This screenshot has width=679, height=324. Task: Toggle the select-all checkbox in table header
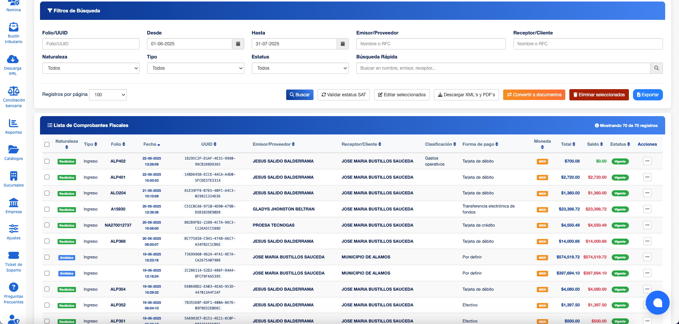click(x=47, y=145)
